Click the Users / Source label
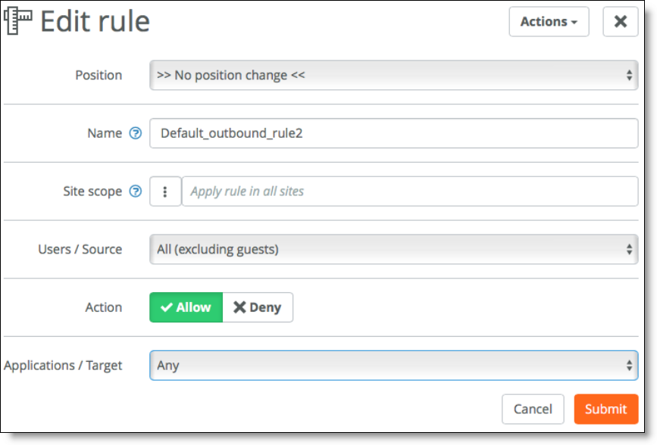Screen dimensions: 657x445 click(80, 249)
